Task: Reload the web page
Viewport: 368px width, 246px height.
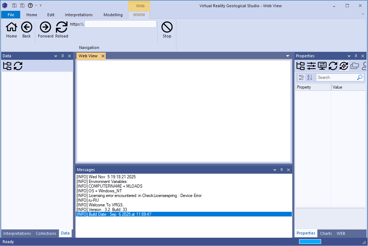Action: click(x=62, y=27)
